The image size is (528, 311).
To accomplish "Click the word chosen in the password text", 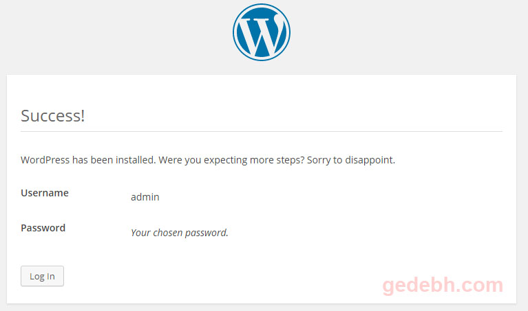I will [x=167, y=233].
